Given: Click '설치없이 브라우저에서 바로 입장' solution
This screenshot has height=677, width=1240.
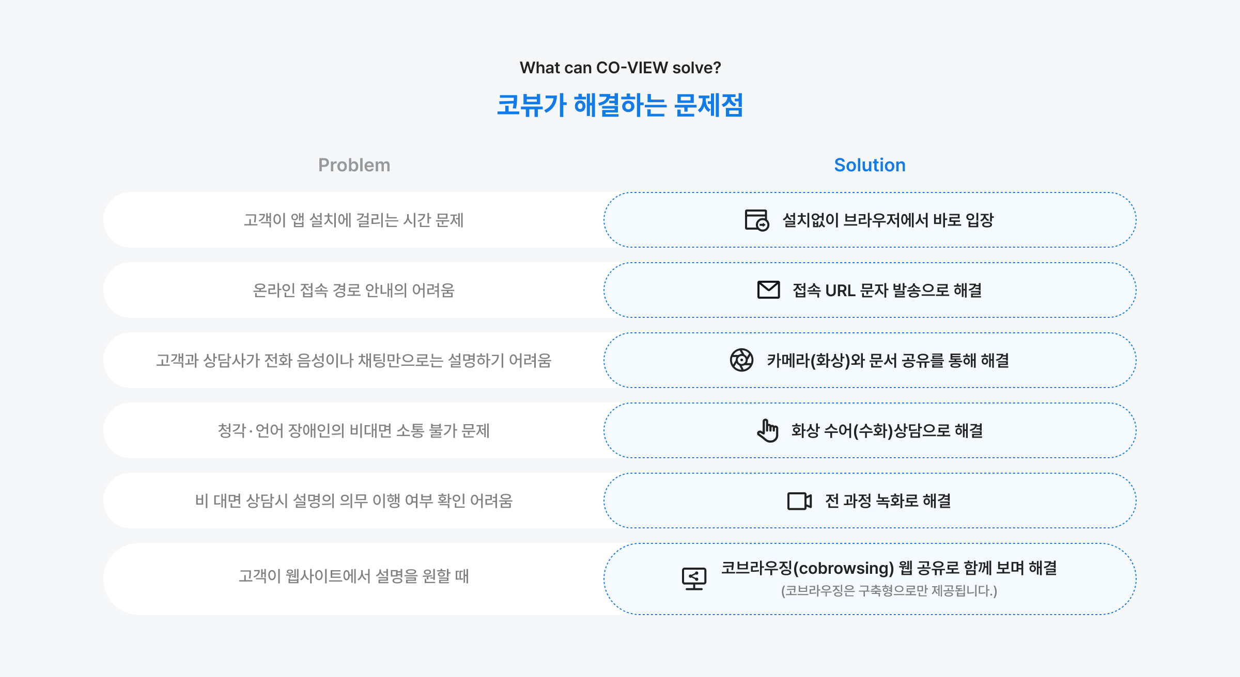Looking at the screenshot, I should (x=888, y=220).
